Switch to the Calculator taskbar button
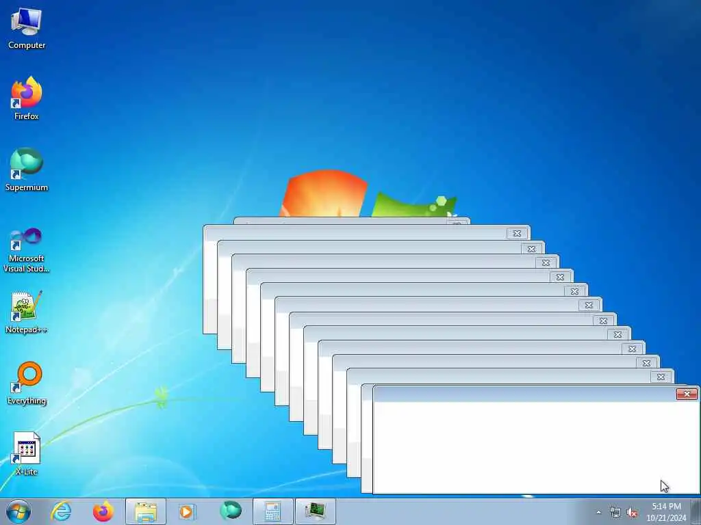The height and width of the screenshot is (525, 701). click(272, 511)
